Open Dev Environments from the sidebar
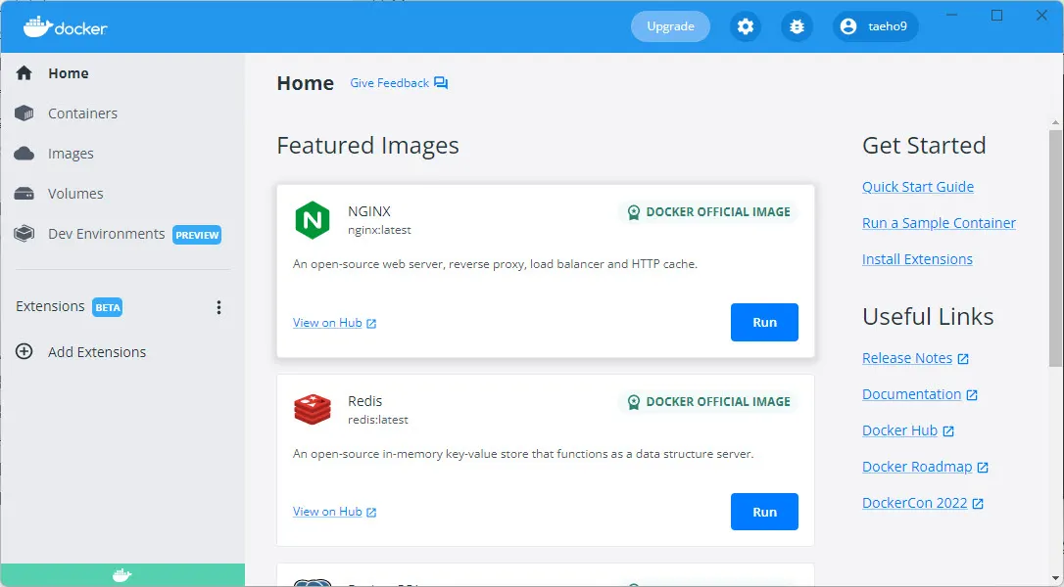The image size is (1064, 587). pyautogui.click(x=24, y=233)
